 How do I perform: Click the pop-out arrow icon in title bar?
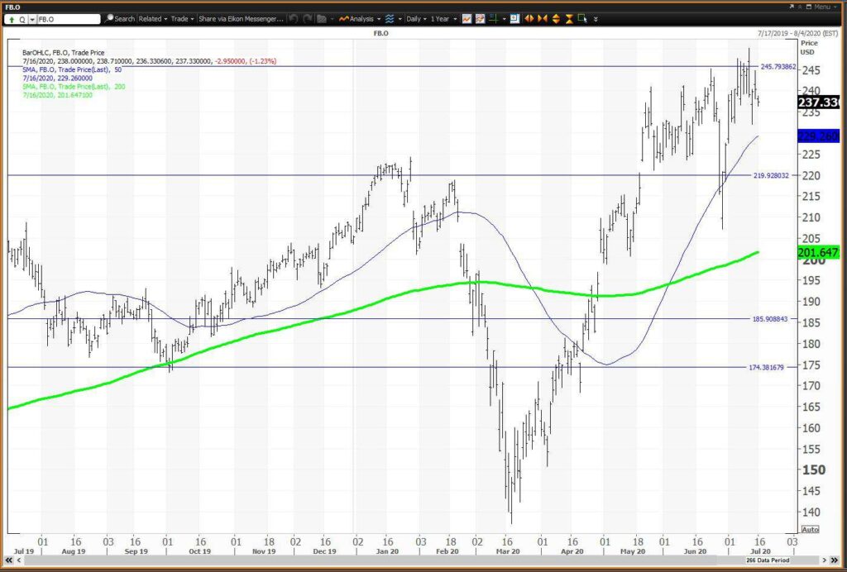coord(792,7)
